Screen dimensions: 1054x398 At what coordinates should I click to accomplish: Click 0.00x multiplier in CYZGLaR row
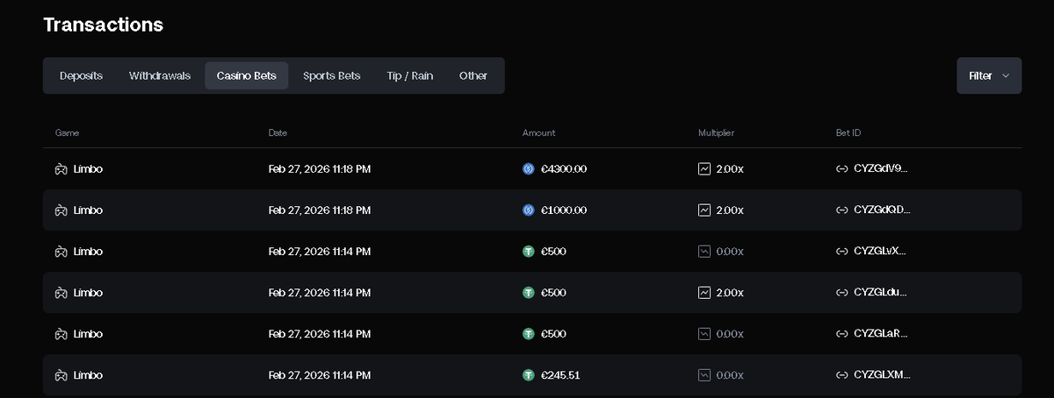click(x=730, y=334)
